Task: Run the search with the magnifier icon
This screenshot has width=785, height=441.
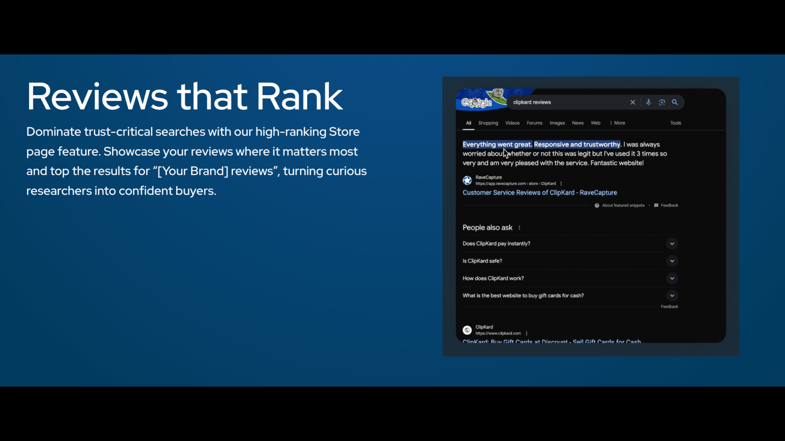Action: coord(675,102)
